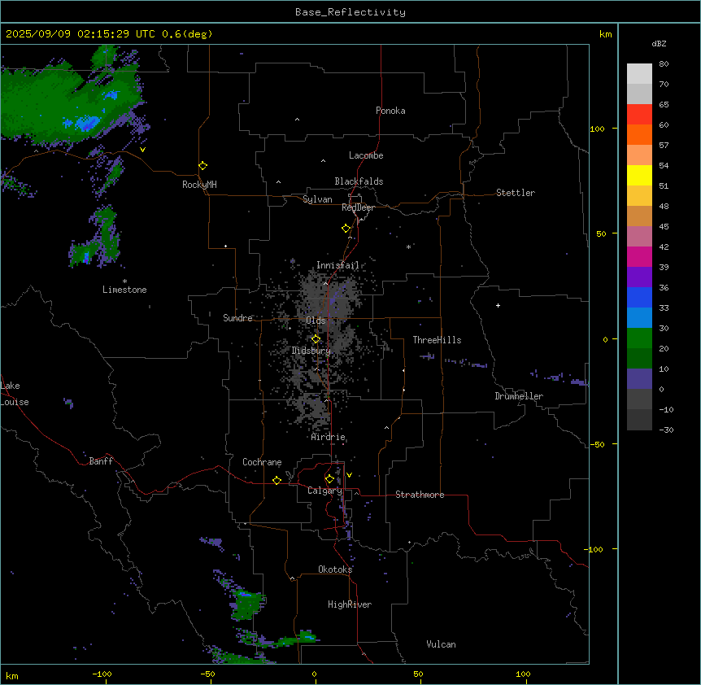This screenshot has width=701, height=685.
Task: Click the dBZ legend heading
Action: [659, 43]
